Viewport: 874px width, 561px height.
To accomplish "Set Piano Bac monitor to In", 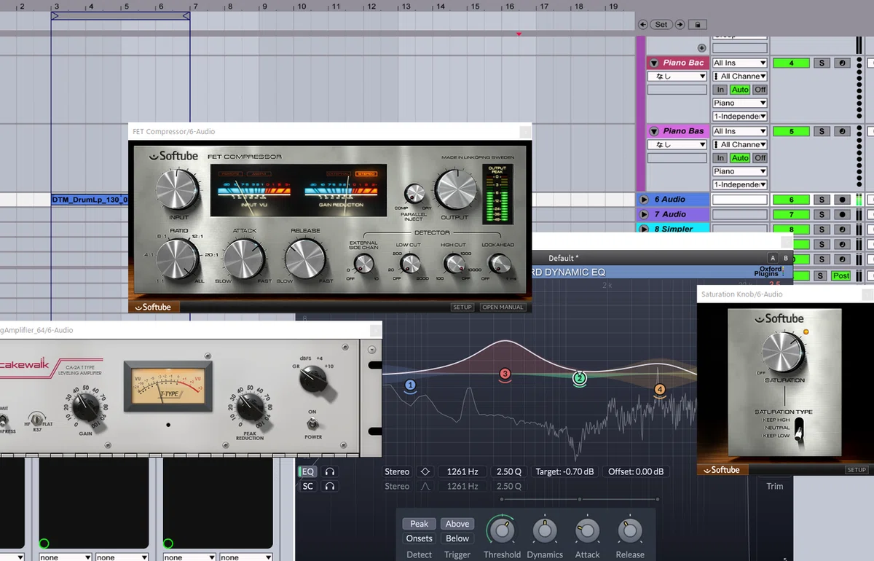I will [720, 90].
